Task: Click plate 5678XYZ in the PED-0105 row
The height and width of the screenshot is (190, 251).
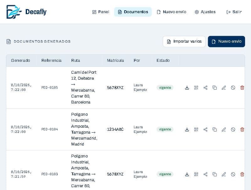Action: (x=115, y=88)
